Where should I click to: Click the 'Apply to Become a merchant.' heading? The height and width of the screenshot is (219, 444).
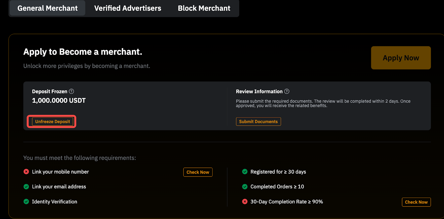(x=83, y=52)
